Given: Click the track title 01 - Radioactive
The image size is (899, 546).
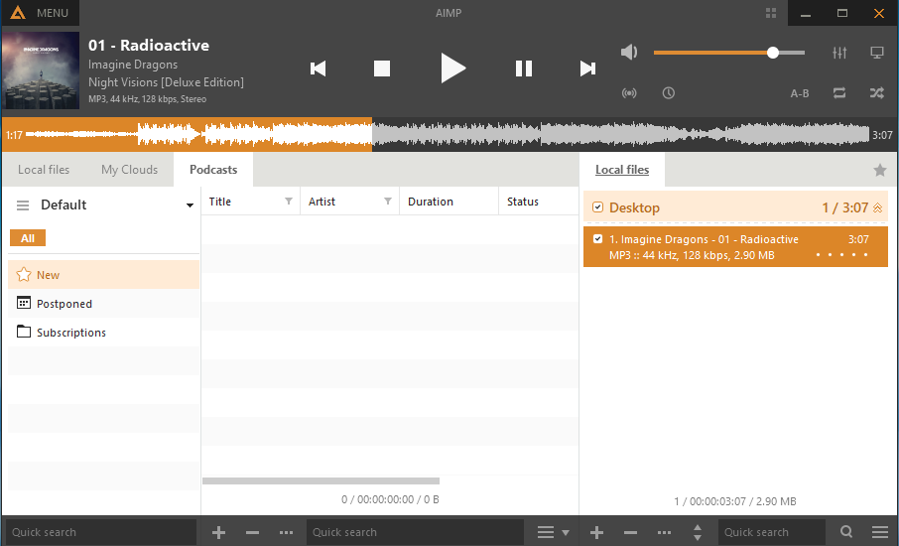Looking at the screenshot, I should tap(149, 46).
